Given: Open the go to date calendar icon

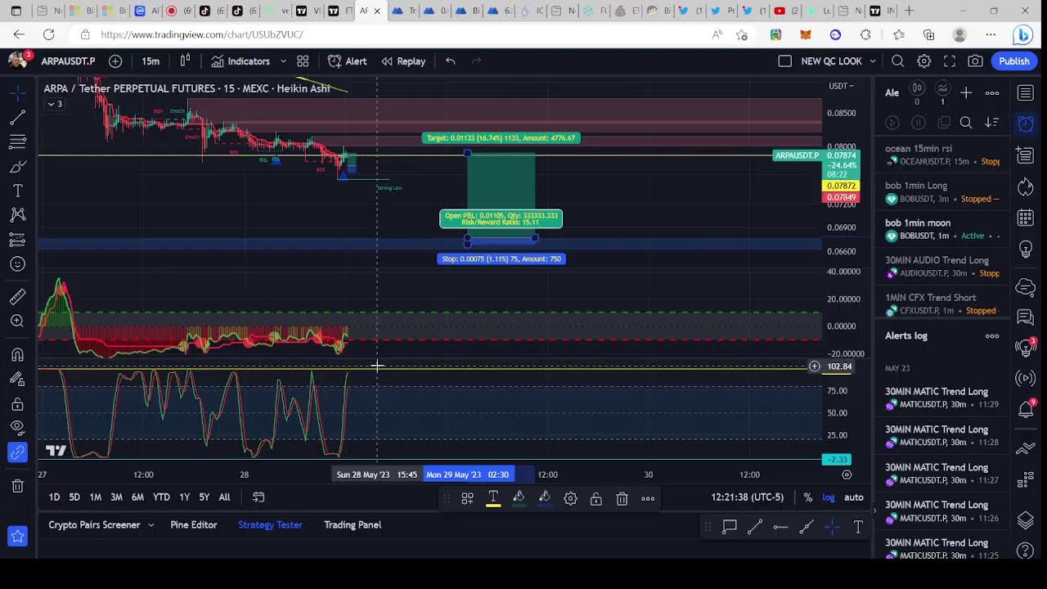Looking at the screenshot, I should 258,497.
